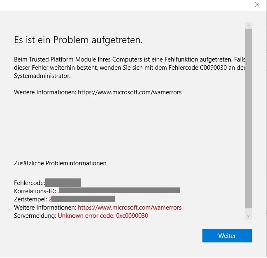Click the 'Servermeldung:' label
This screenshot has height=258, width=267.
tap(35, 216)
